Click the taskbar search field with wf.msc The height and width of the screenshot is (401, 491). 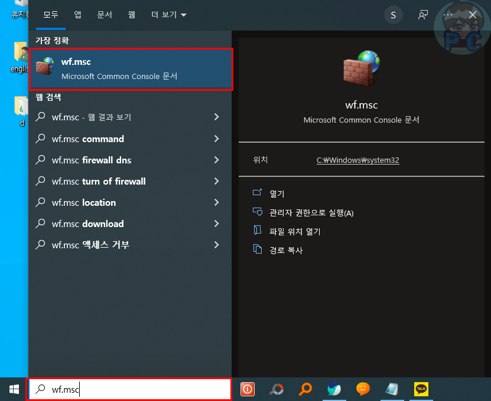coord(129,389)
